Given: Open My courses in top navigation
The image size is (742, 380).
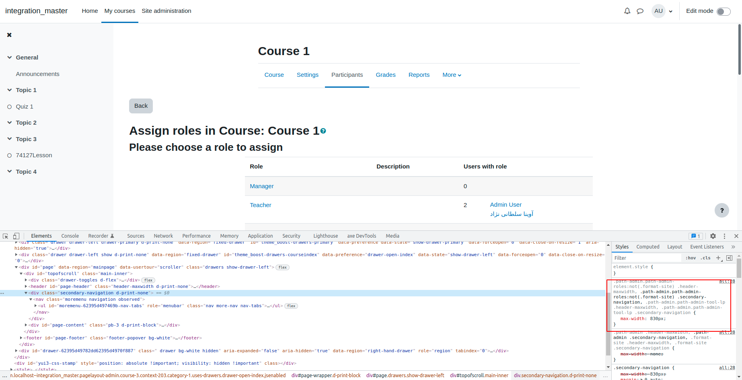Looking at the screenshot, I should [x=120, y=11].
